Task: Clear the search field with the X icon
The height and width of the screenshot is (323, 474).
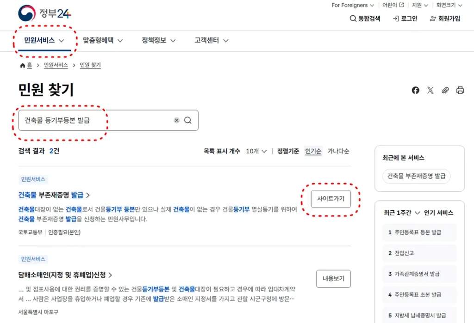Action: point(176,120)
